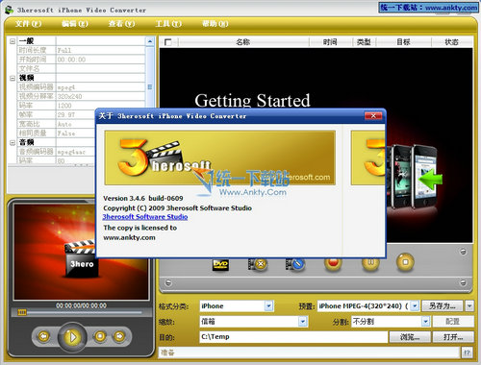The width and height of the screenshot is (481, 365).
Task: Click the 3herosoft logo banner in About dialog
Action: 220,158
